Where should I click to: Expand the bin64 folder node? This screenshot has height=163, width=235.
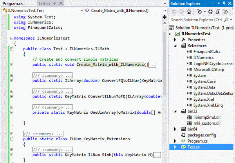[x=175, y=129]
